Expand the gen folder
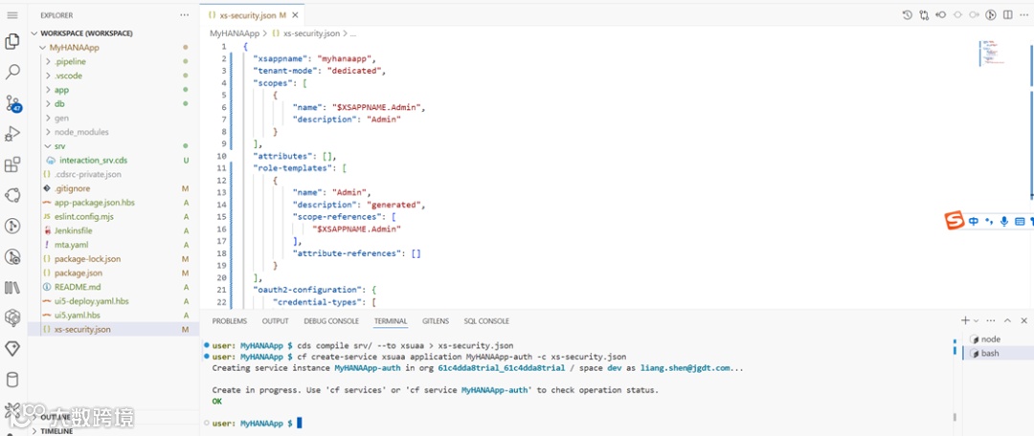 click(61, 118)
